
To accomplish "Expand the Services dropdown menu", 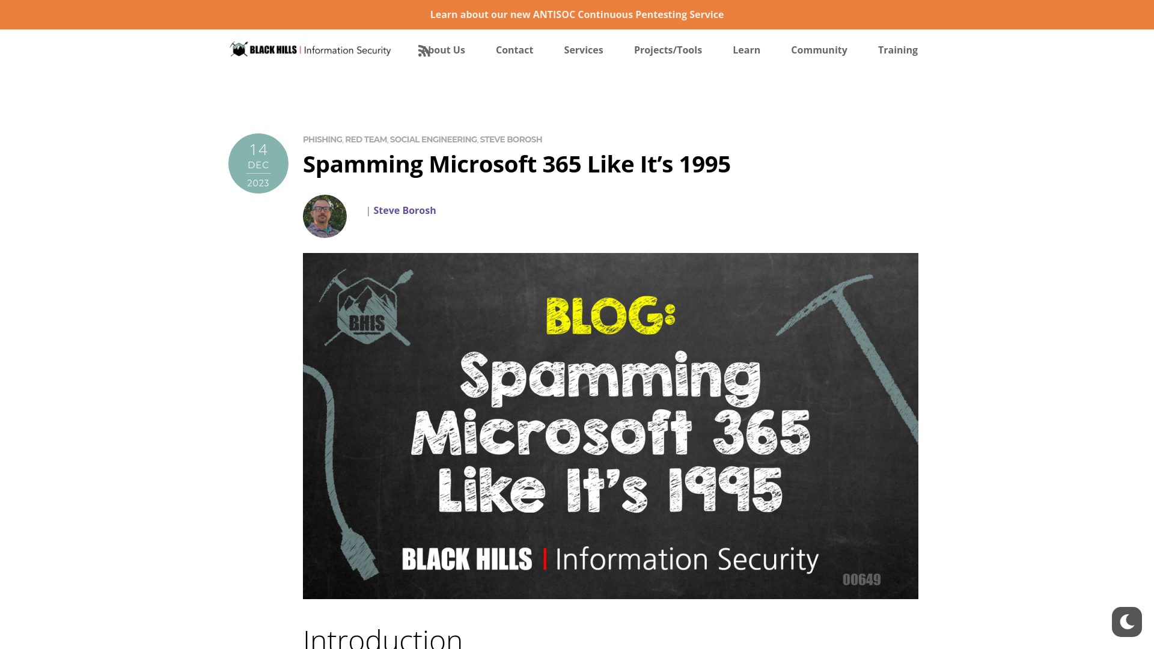I will 584,50.
